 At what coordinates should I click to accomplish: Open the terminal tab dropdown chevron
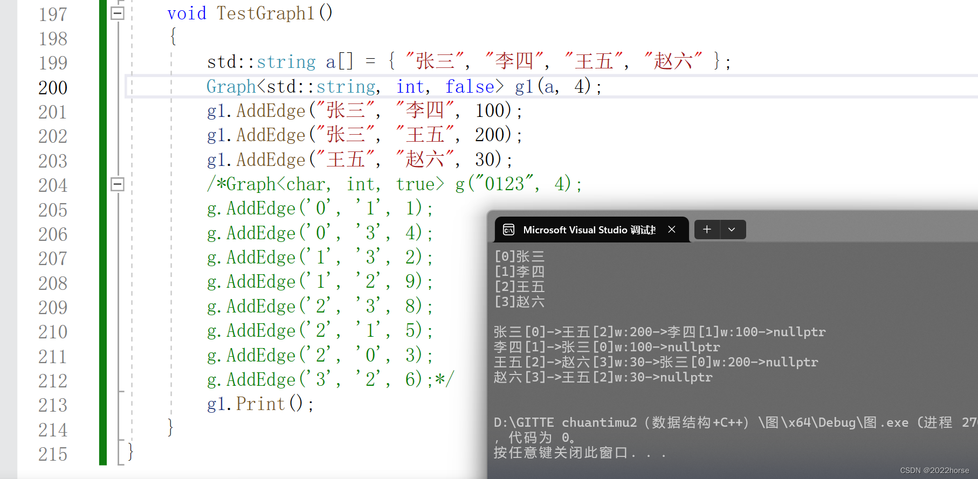(732, 230)
